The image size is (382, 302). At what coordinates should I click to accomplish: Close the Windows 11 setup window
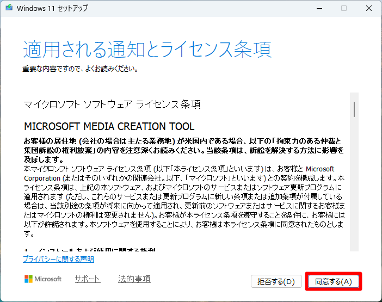click(369, 8)
